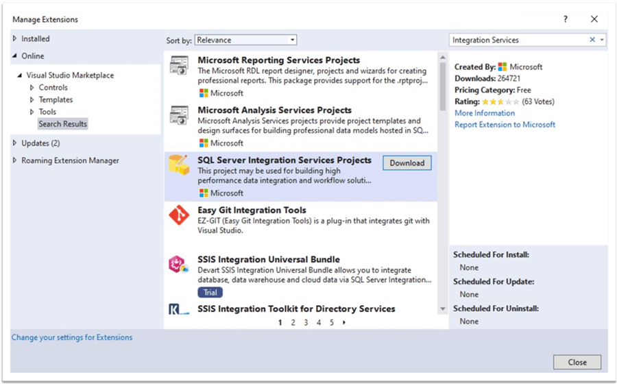
Task: Select the Installed tree item label
Action: [36, 38]
